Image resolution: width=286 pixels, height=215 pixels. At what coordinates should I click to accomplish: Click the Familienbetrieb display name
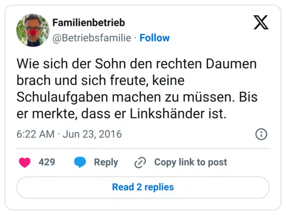pyautogui.click(x=89, y=23)
